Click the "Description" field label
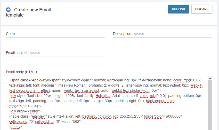This screenshot has height=130, width=219. (122, 34)
